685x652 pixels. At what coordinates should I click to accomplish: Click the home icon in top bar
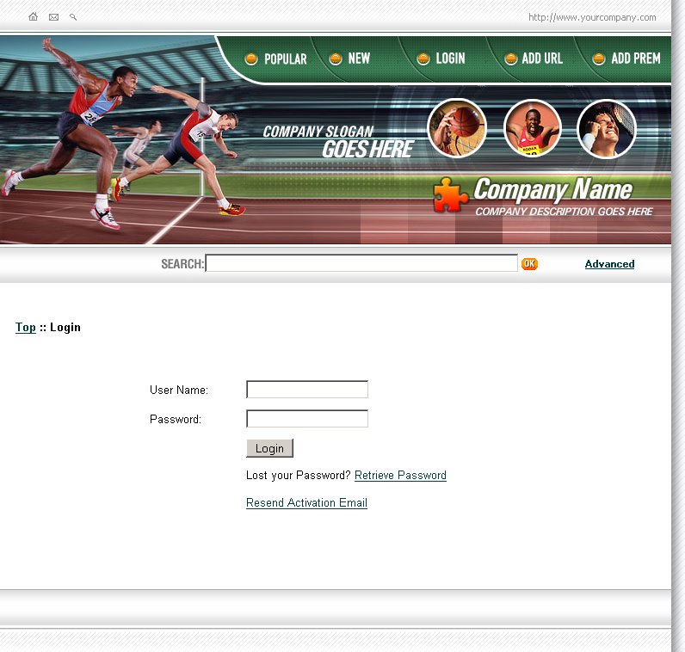(x=34, y=17)
